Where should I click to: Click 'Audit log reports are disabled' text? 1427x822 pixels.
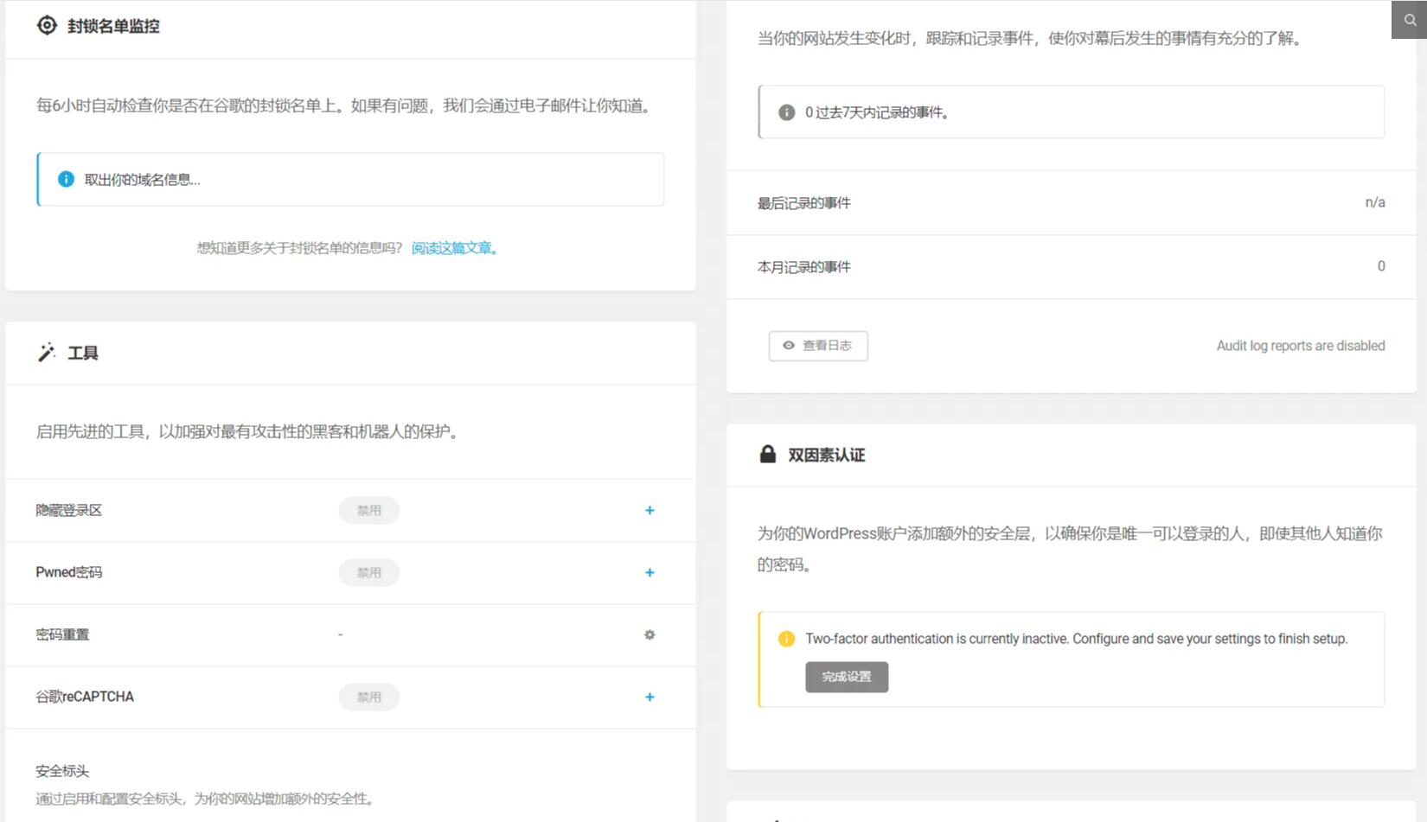pos(1301,346)
